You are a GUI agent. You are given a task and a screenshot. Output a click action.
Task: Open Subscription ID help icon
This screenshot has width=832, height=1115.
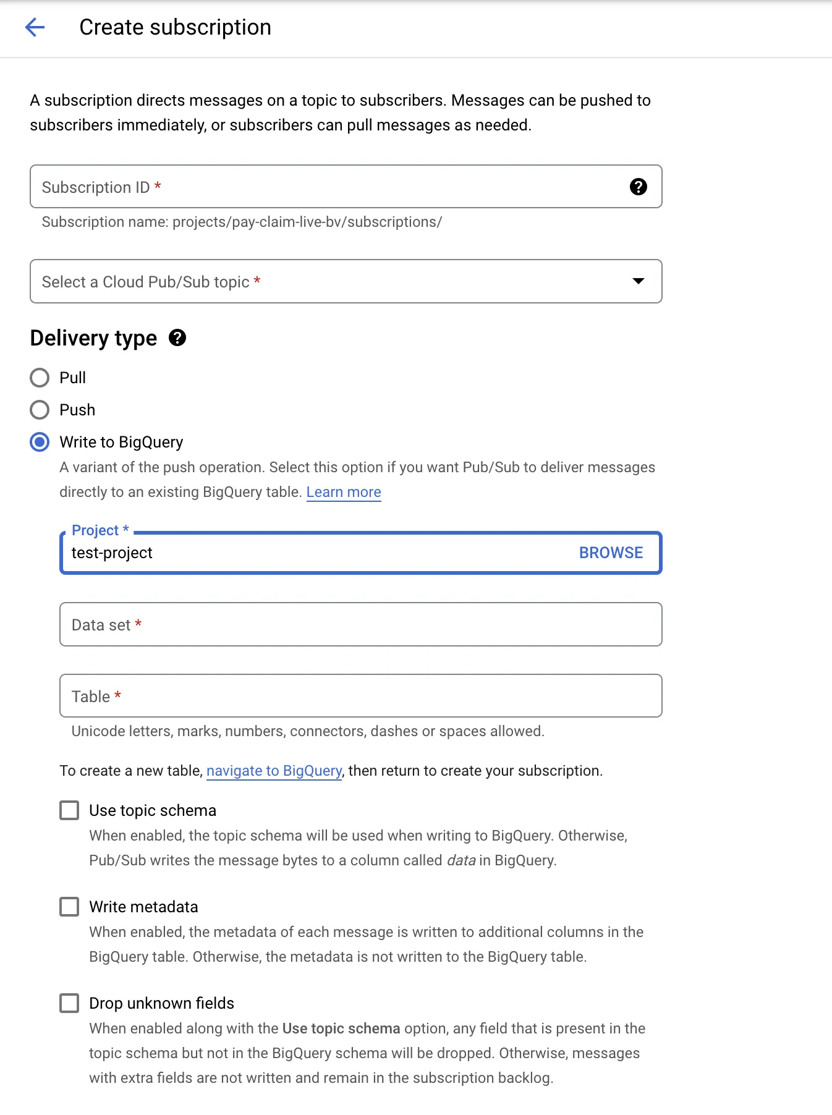click(x=638, y=187)
